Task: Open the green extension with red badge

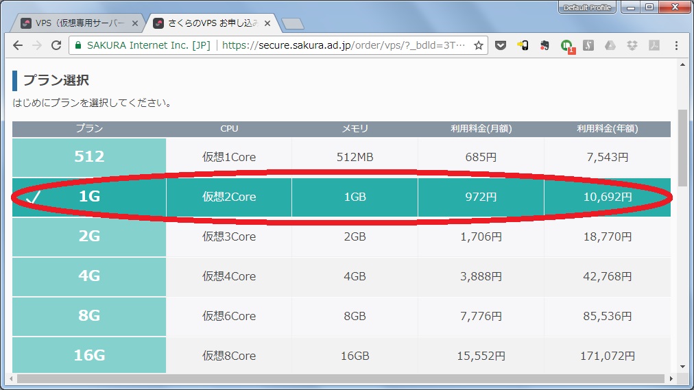Action: [x=567, y=46]
